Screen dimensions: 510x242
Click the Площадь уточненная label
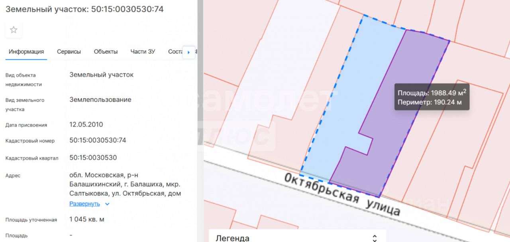pyautogui.click(x=31, y=220)
